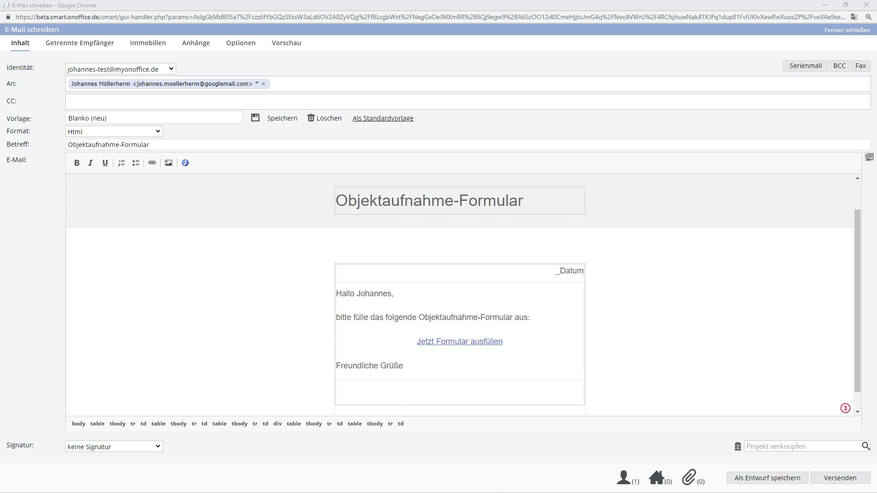This screenshot has height=493, width=877.
Task: Switch to the Anhänge tab
Action: coord(196,43)
